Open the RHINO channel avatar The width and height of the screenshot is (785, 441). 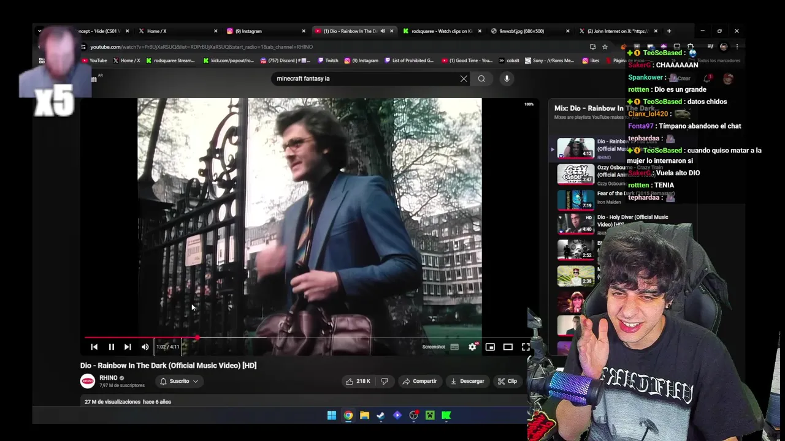(88, 381)
